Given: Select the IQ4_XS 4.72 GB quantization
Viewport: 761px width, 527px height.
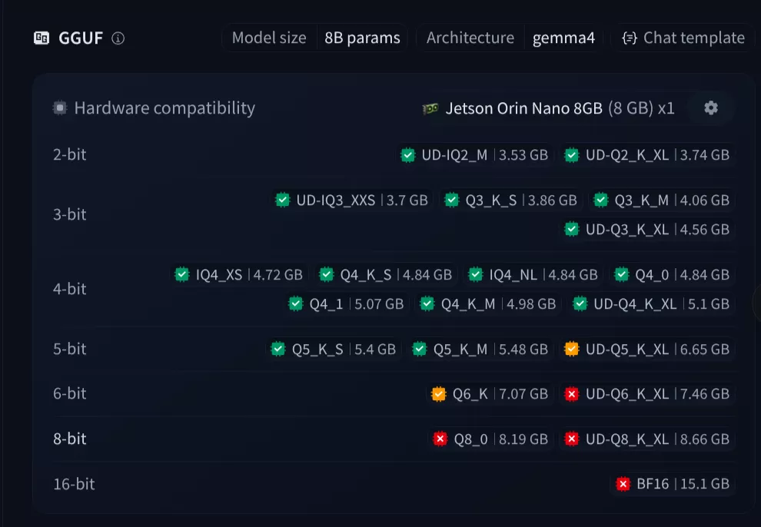Looking at the screenshot, I should [x=238, y=274].
